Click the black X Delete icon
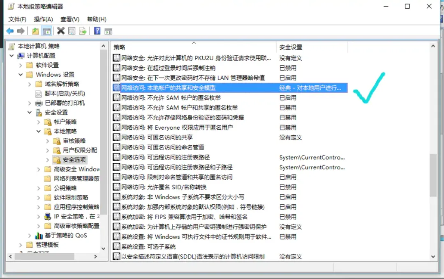Screen dimensions: 444x279 pos(61,31)
